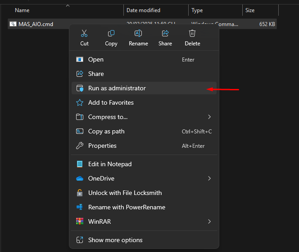Sort by the Date modified column header
This screenshot has width=299, height=252.
point(143,10)
